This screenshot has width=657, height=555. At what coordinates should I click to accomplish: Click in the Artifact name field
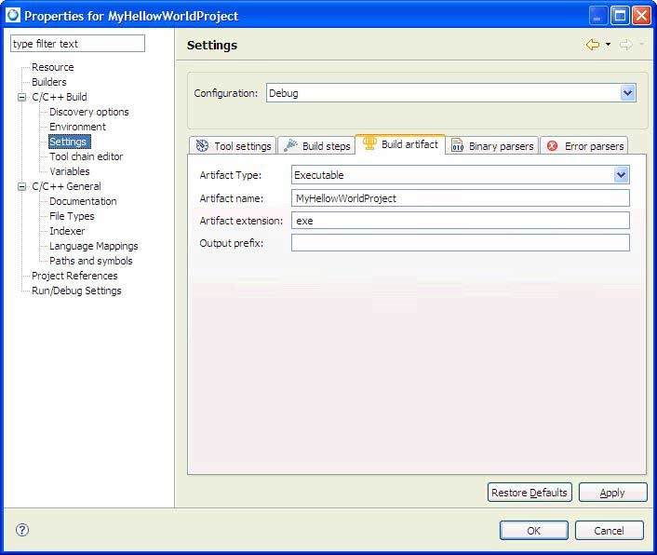460,198
